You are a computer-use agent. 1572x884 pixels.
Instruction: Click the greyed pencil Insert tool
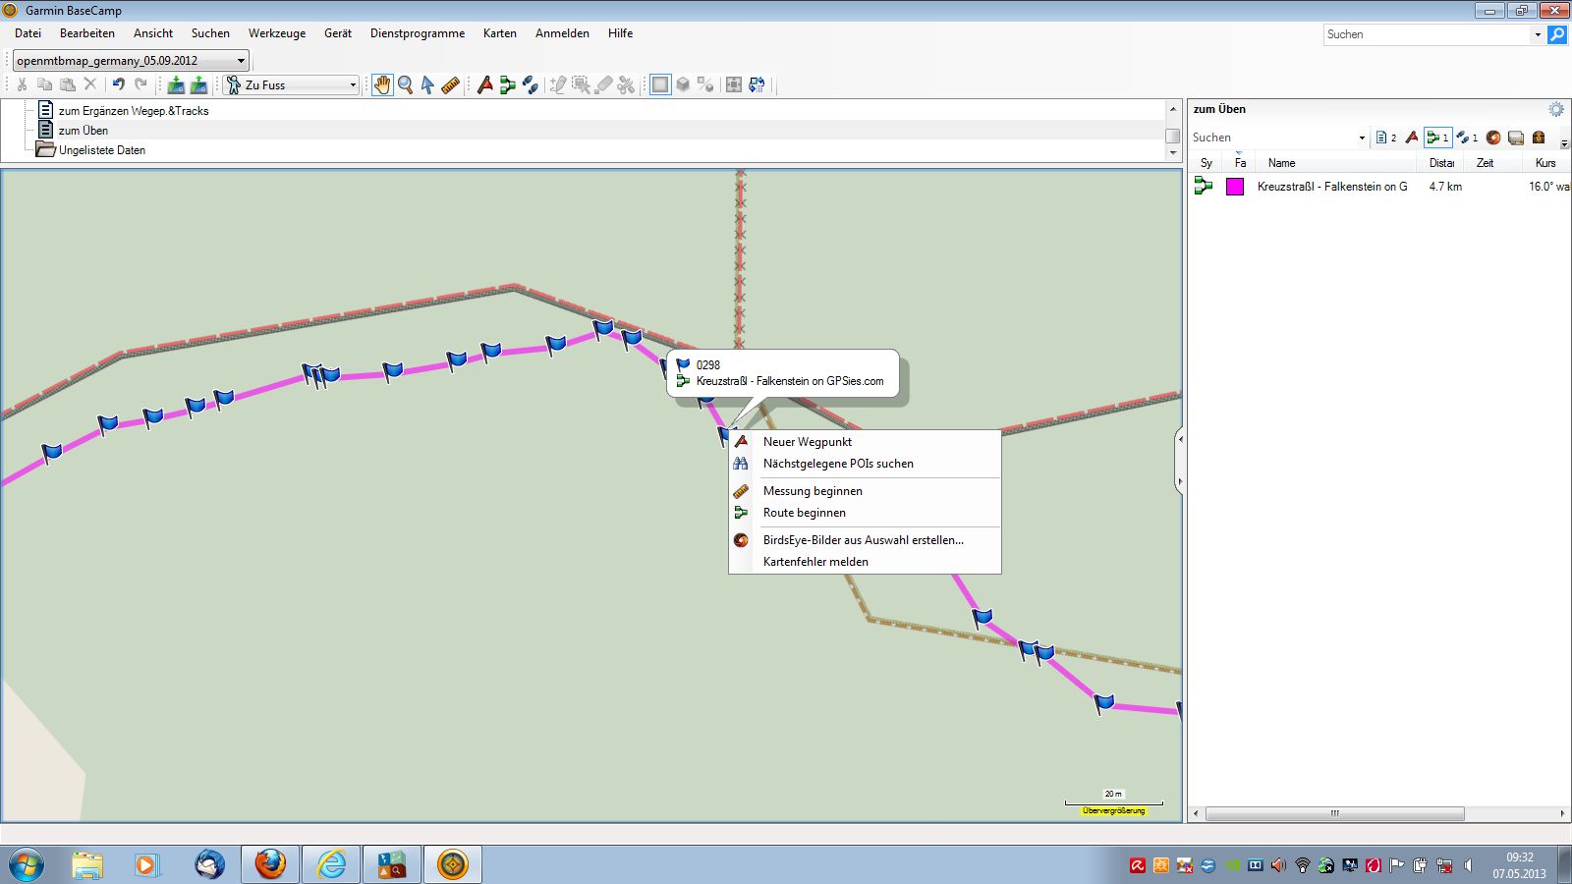pyautogui.click(x=558, y=85)
